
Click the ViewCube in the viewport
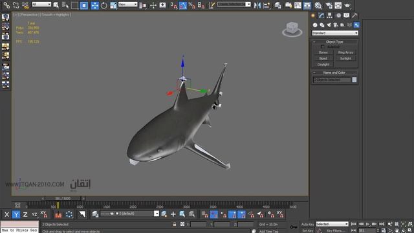point(292,29)
